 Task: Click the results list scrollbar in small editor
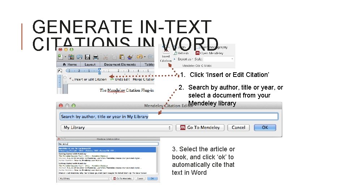click(157, 160)
